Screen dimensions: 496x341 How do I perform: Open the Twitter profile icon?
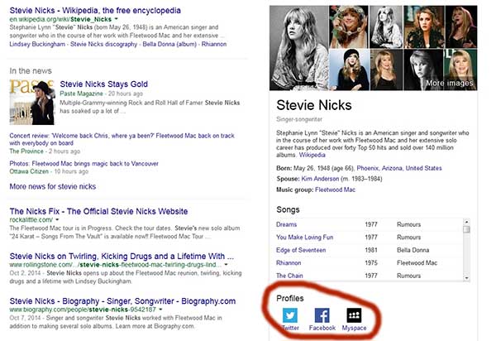coord(290,315)
